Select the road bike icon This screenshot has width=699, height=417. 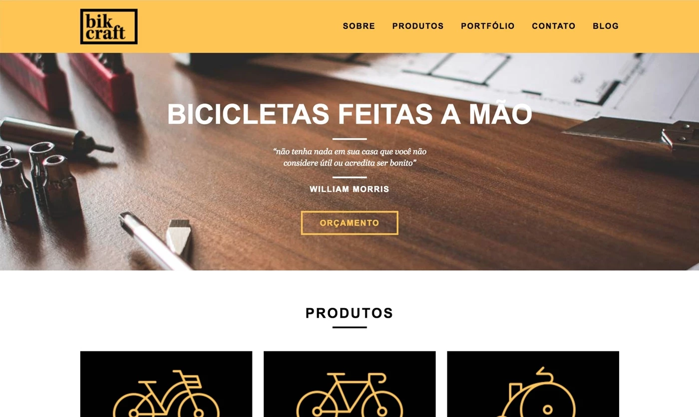tap(349, 395)
